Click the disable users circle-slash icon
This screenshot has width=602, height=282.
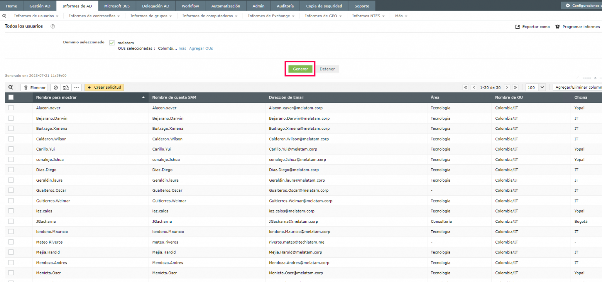56,88
